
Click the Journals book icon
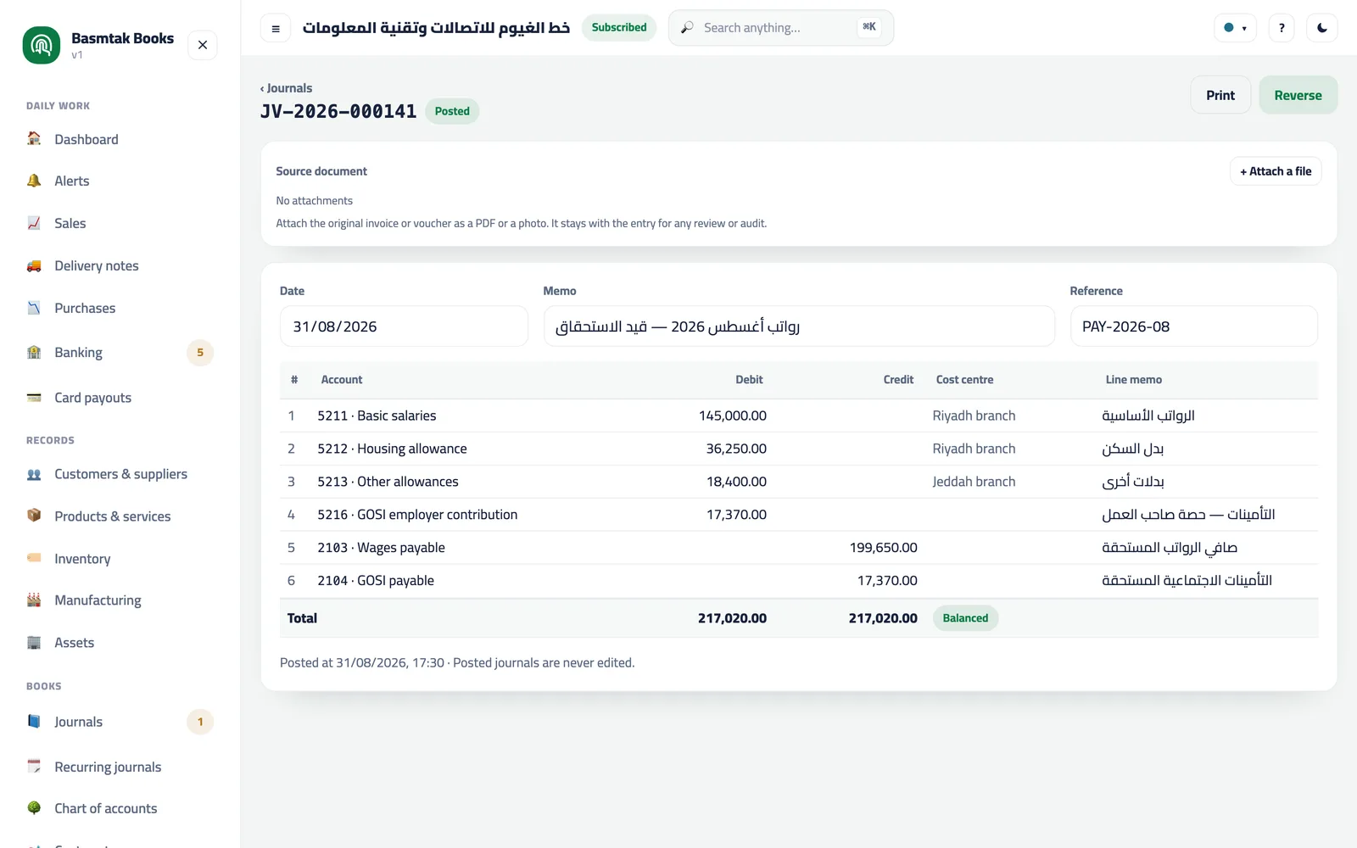[34, 722]
